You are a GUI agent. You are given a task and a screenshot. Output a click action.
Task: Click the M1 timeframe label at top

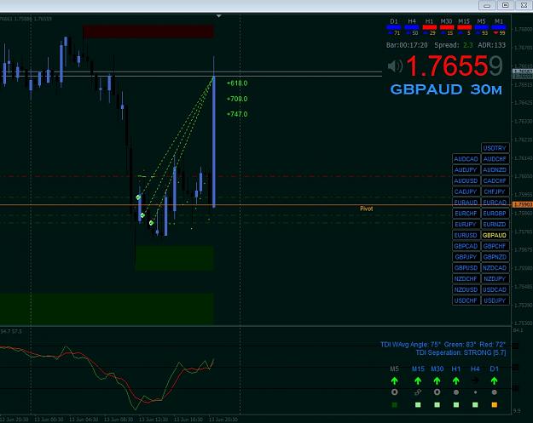[x=499, y=21]
